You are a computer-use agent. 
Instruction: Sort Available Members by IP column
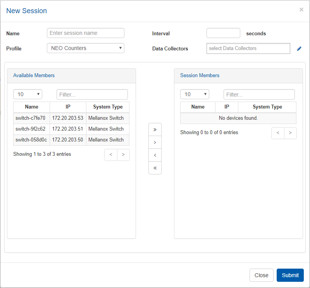(68, 107)
